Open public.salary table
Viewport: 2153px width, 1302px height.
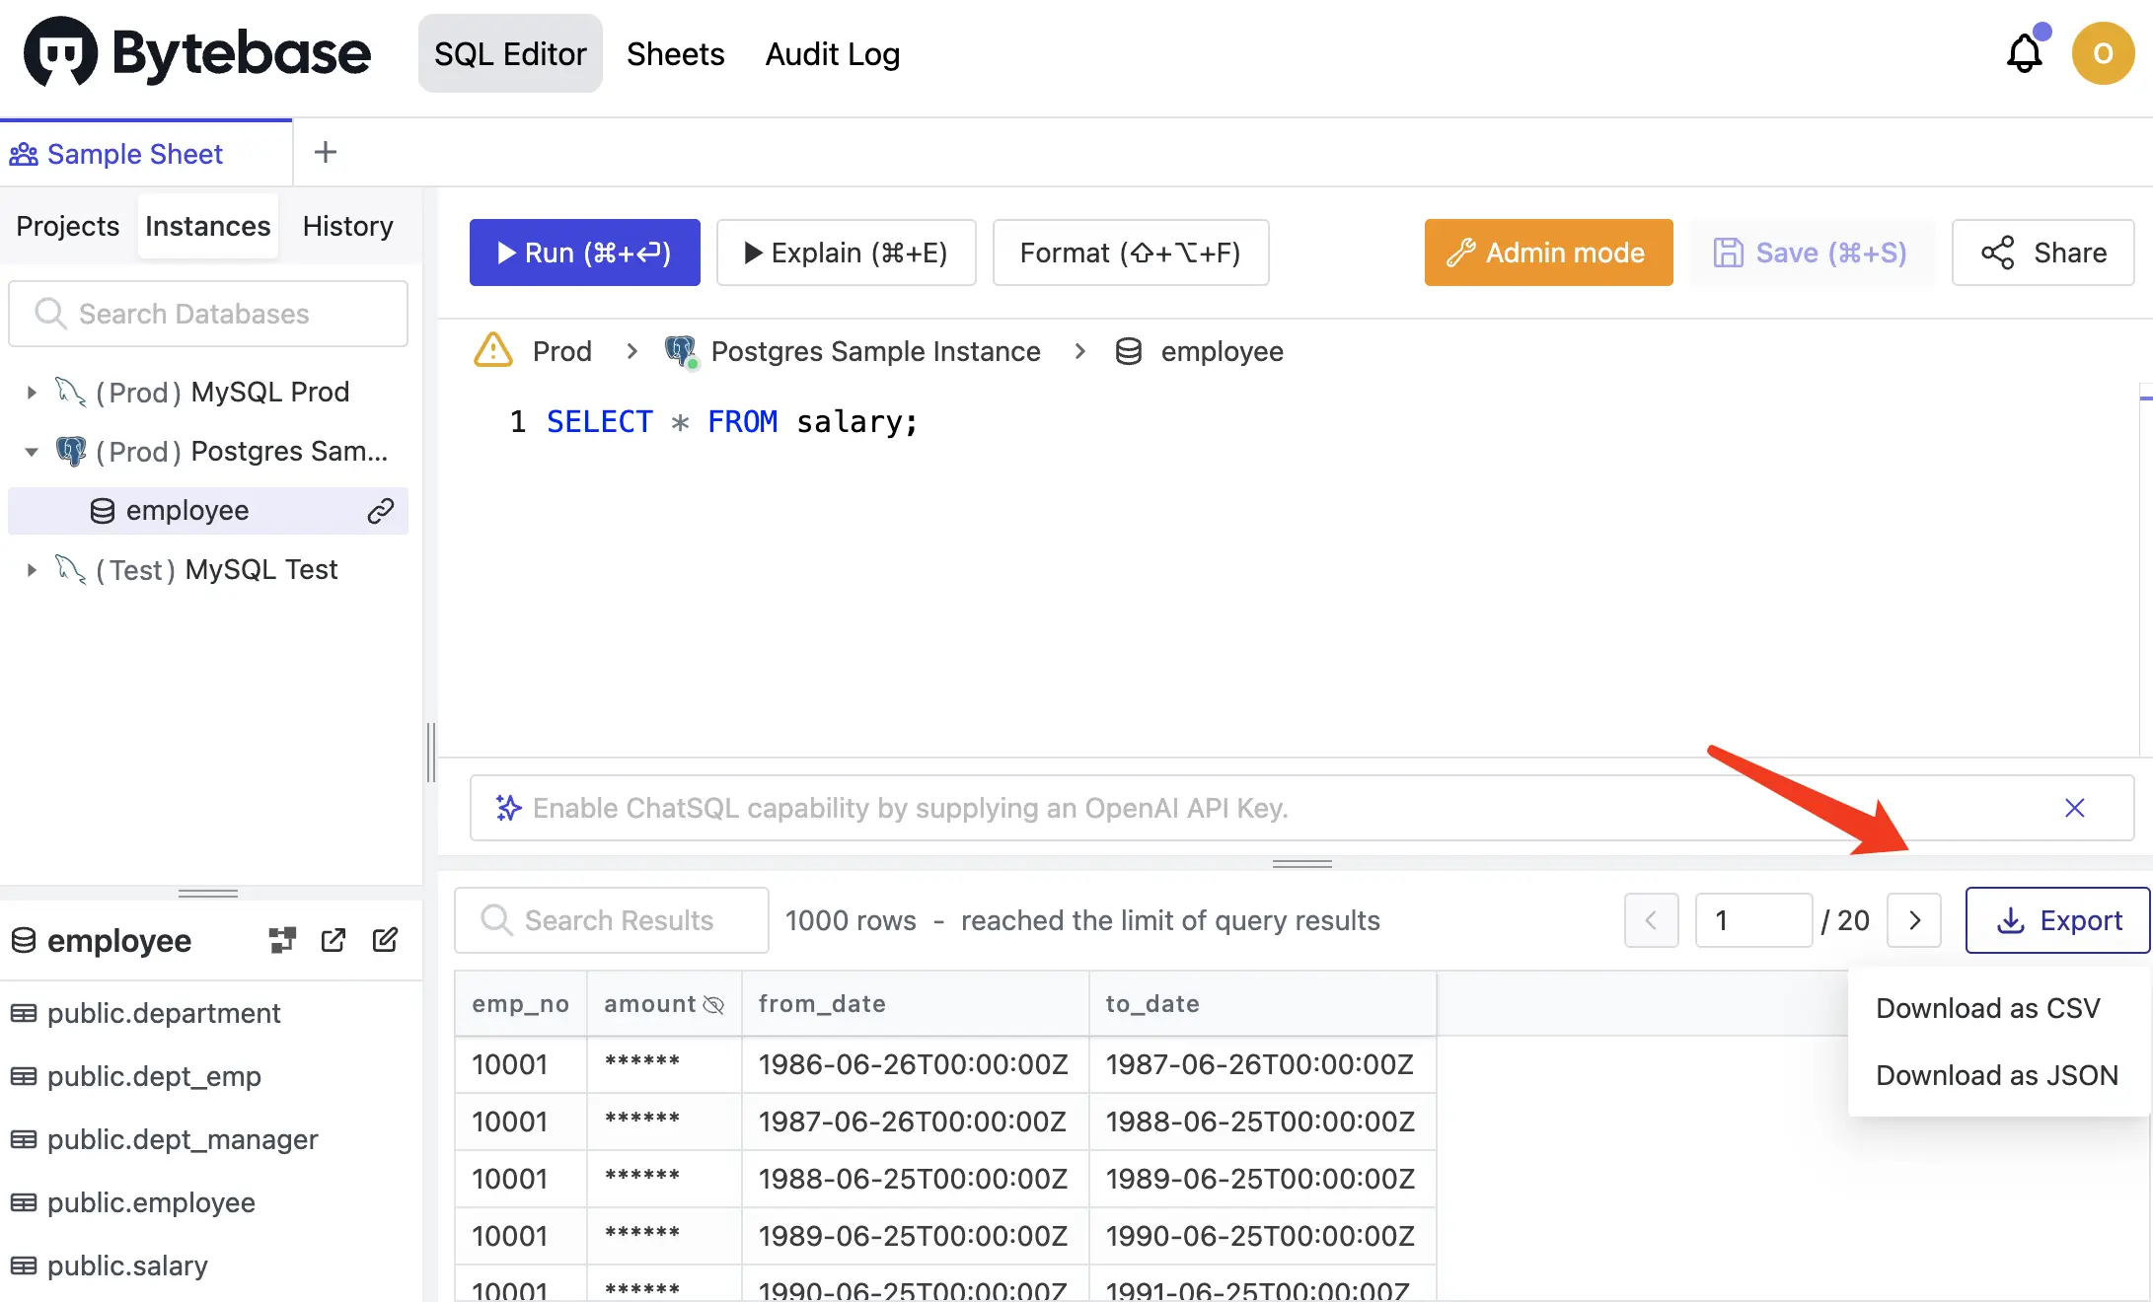tap(127, 1266)
